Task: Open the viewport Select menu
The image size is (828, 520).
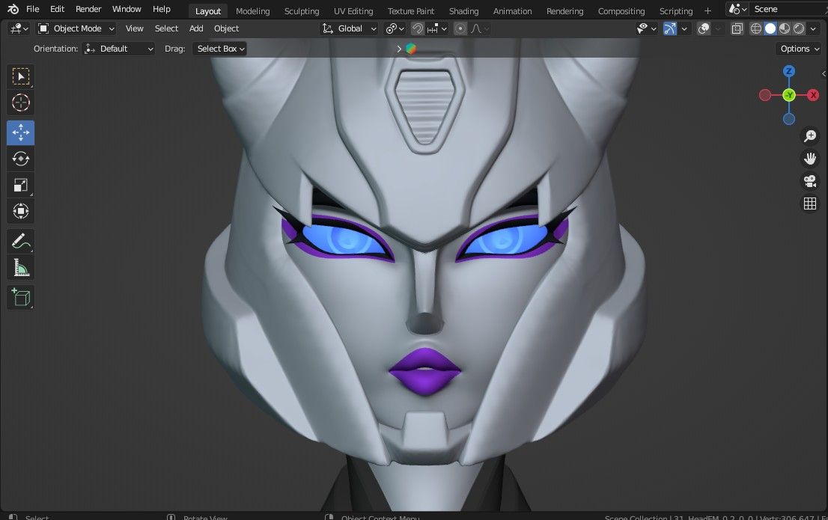Action: 166,28
